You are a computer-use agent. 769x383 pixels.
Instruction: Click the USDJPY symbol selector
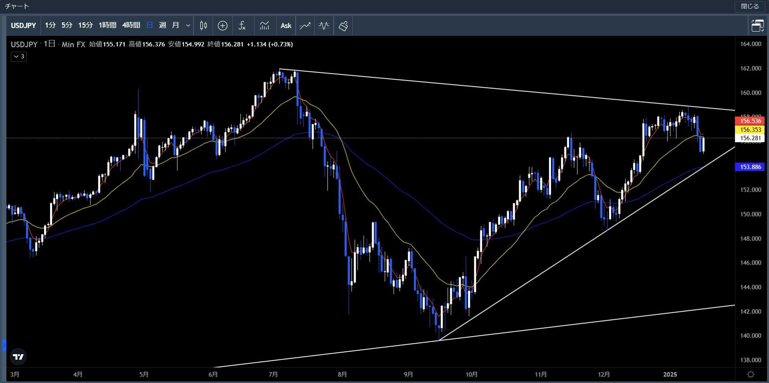[23, 26]
